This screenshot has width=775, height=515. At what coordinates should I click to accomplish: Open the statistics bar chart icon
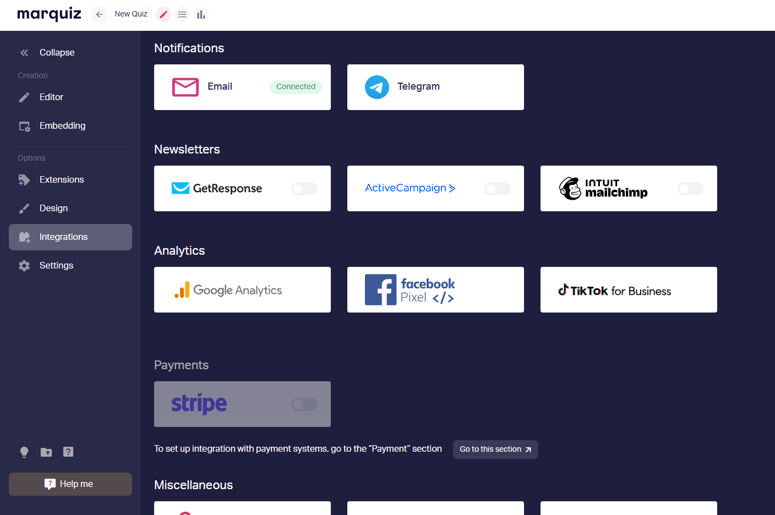pyautogui.click(x=201, y=14)
